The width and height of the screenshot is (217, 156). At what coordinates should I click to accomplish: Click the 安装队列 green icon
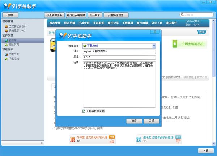(x=7, y=45)
